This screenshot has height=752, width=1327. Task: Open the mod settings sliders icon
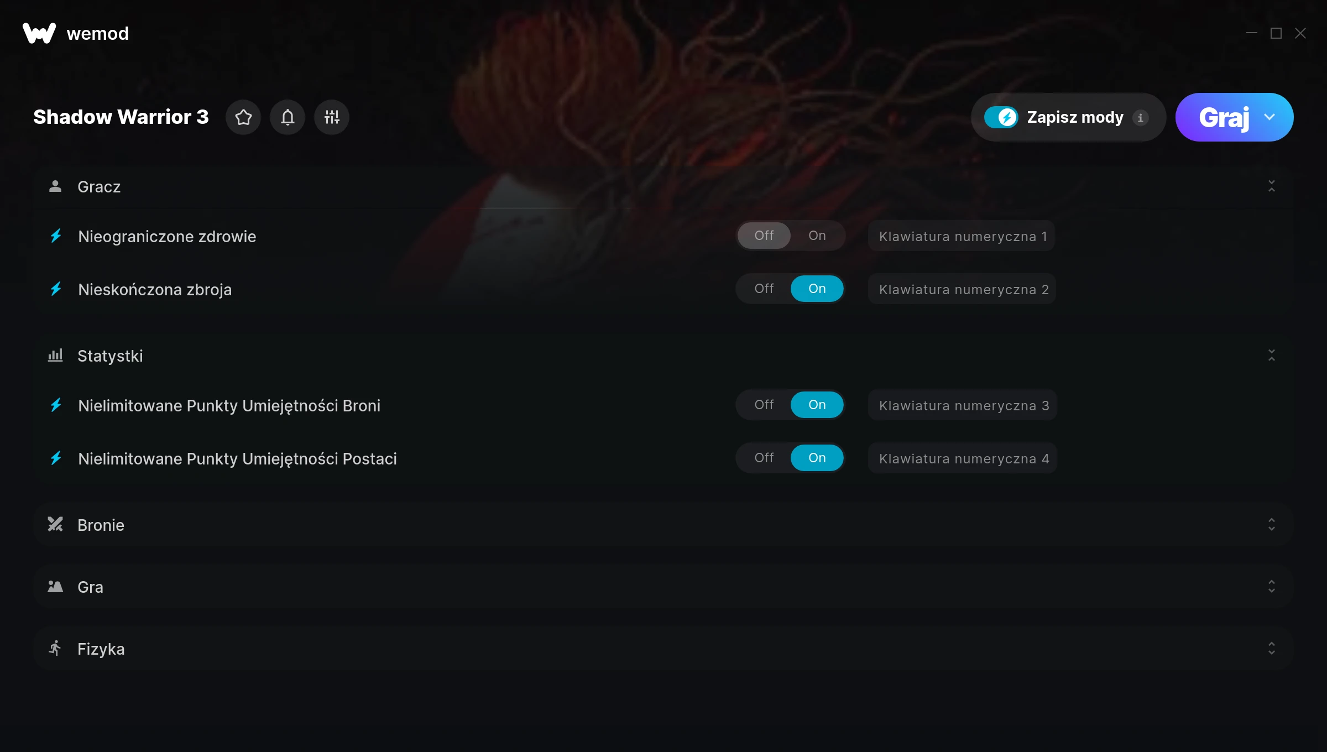click(x=332, y=117)
